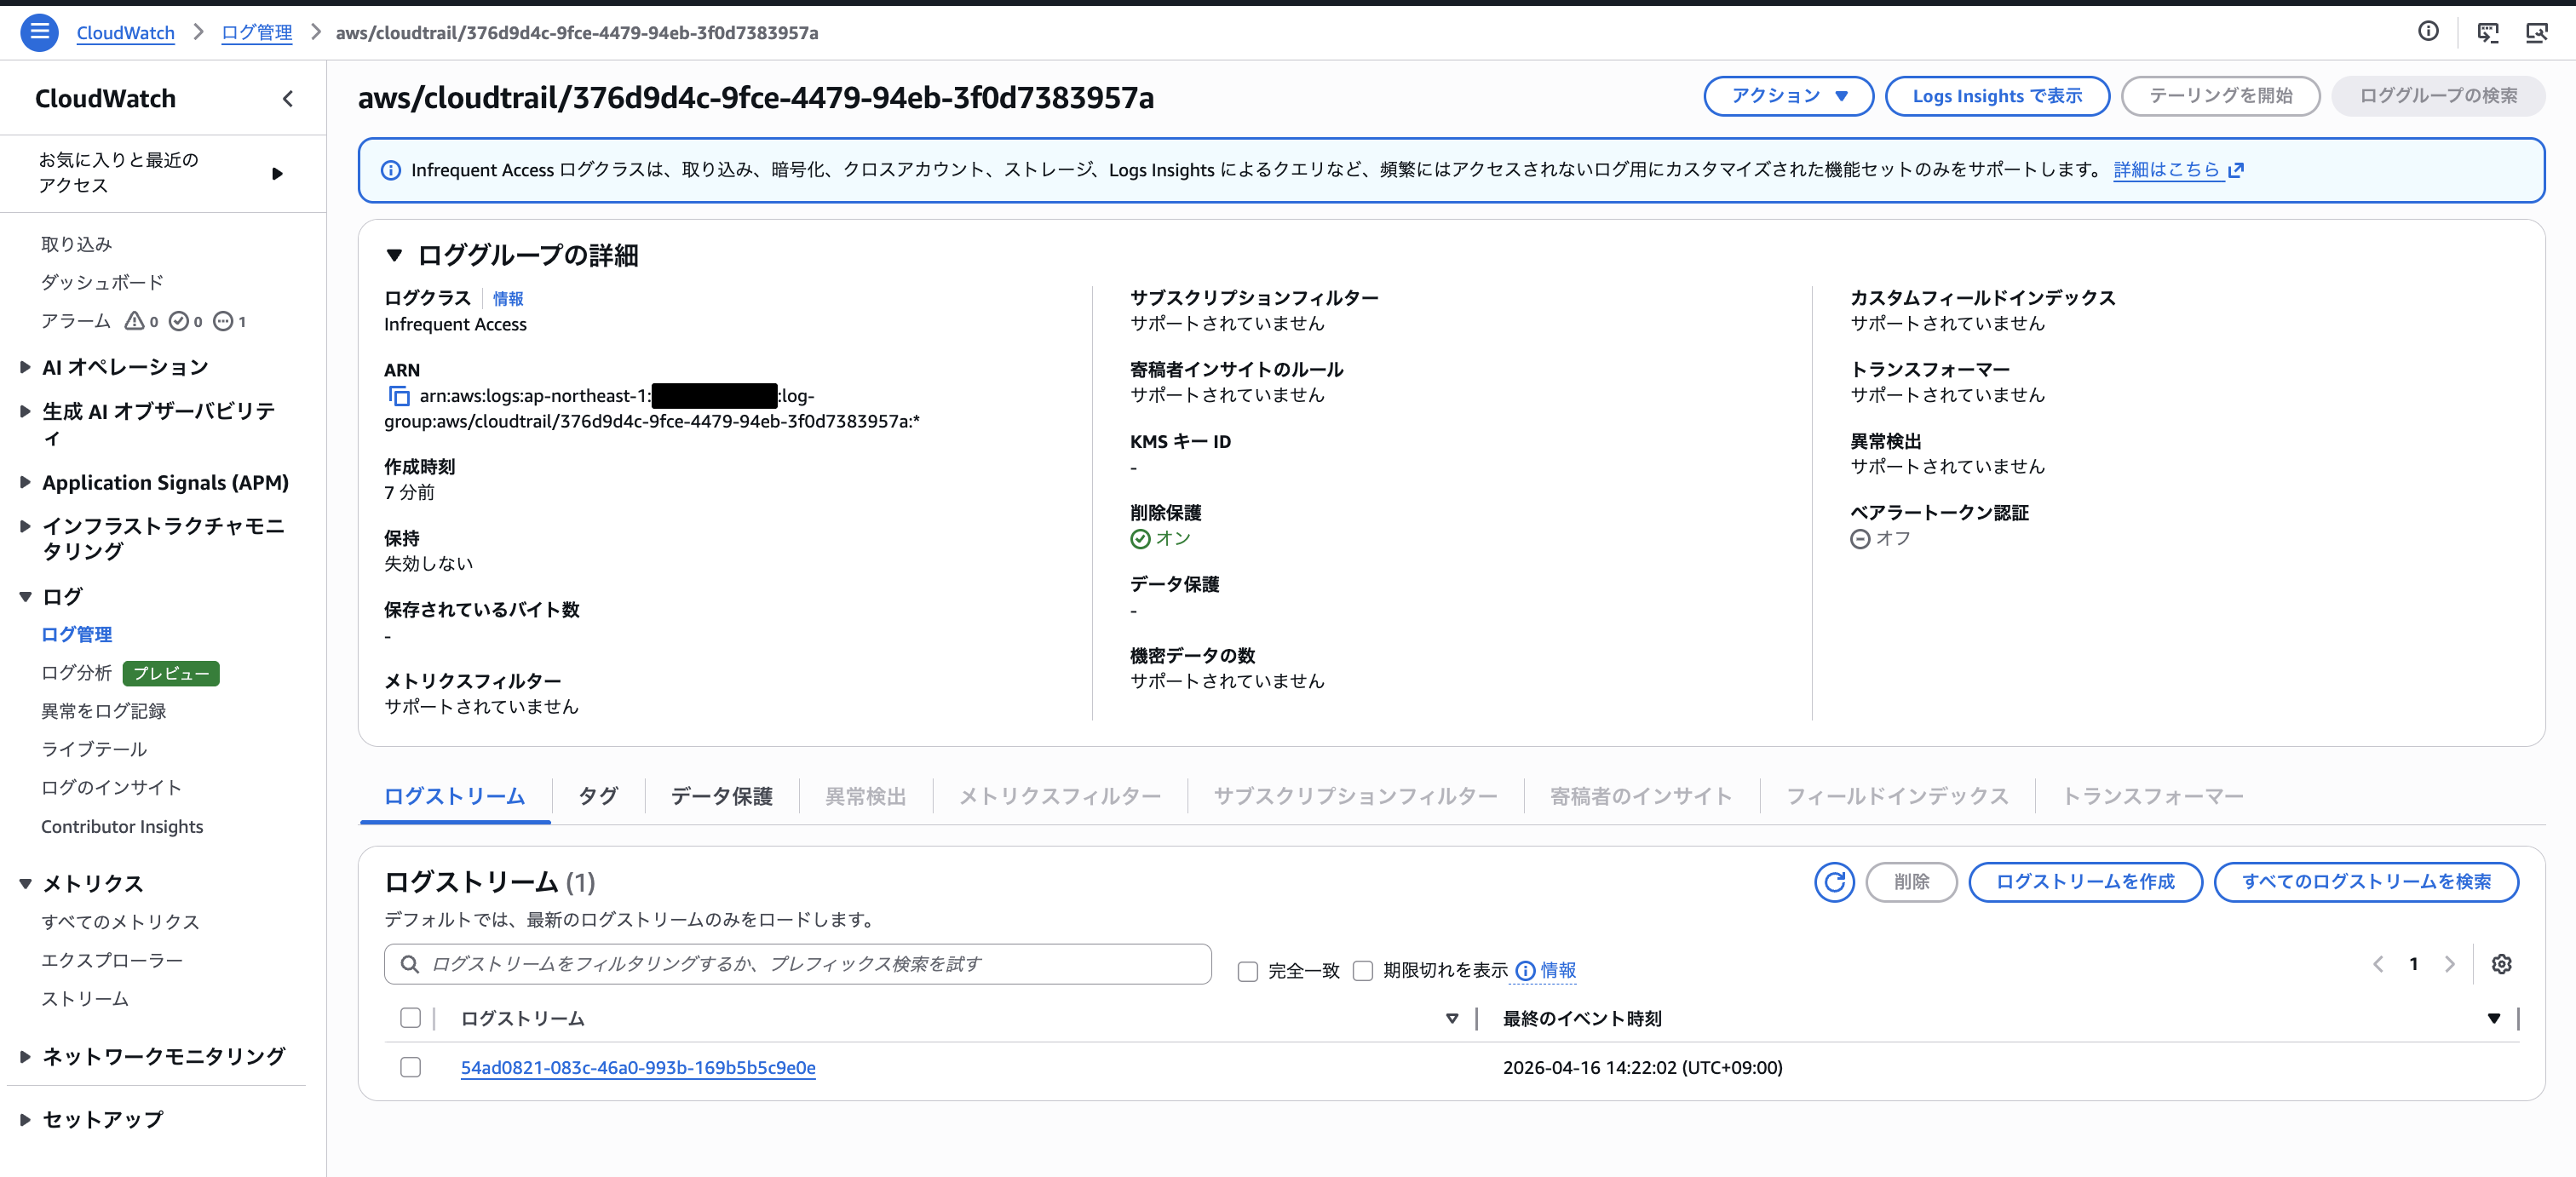The width and height of the screenshot is (2576, 1177).
Task: Open log stream 54ad0821-083c-46a0-993b-169b5b5c9e0e
Action: (638, 1067)
